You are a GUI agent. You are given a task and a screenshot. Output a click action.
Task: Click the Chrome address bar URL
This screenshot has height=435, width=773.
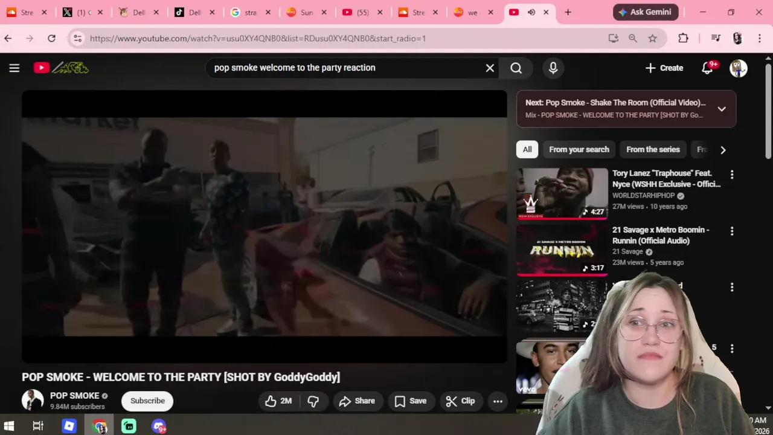[258, 38]
